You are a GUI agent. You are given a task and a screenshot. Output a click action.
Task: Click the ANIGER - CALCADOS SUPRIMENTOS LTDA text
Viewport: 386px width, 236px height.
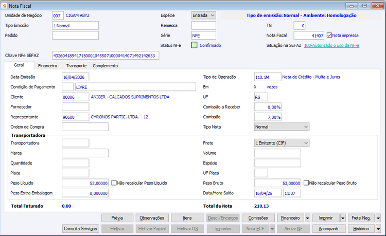pyautogui.click(x=130, y=97)
